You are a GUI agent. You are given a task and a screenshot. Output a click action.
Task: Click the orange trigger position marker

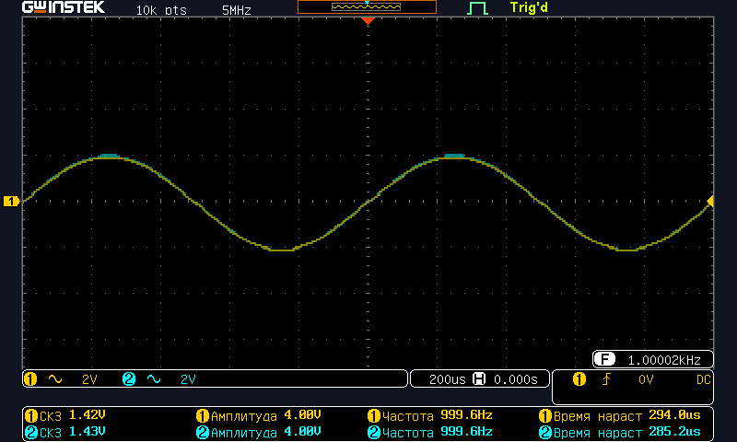click(368, 20)
